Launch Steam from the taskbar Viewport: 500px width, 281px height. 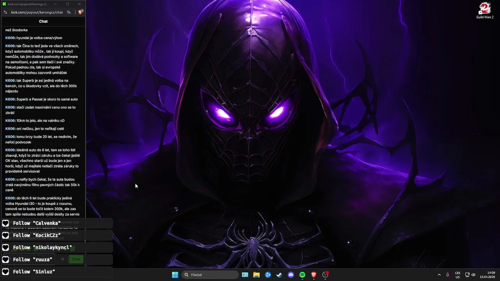pyautogui.click(x=279, y=275)
